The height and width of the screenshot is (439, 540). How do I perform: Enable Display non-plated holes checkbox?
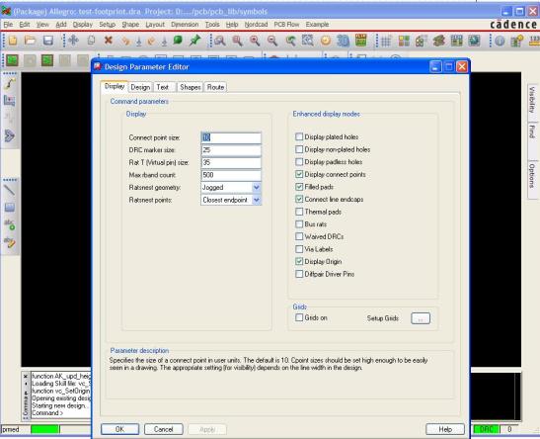(x=299, y=149)
